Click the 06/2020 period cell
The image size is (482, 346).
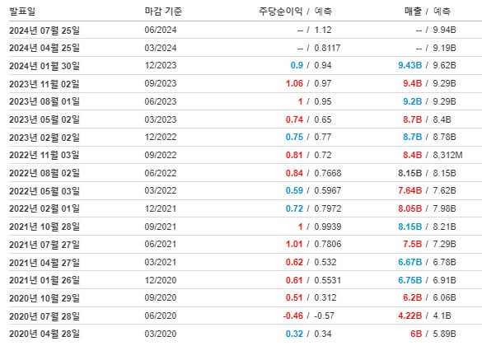tap(161, 316)
